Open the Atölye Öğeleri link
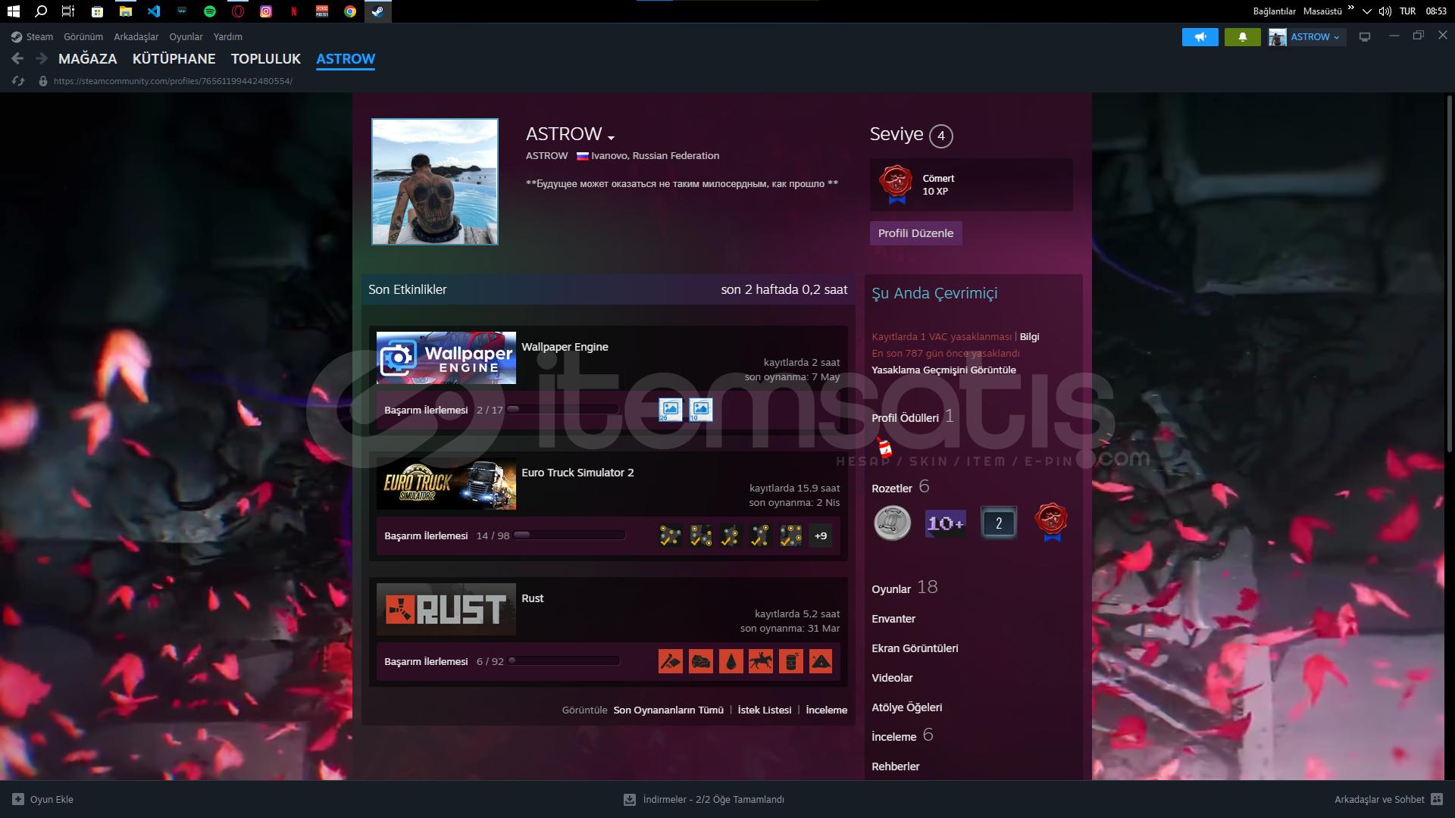The height and width of the screenshot is (818, 1455). pyautogui.click(x=906, y=707)
